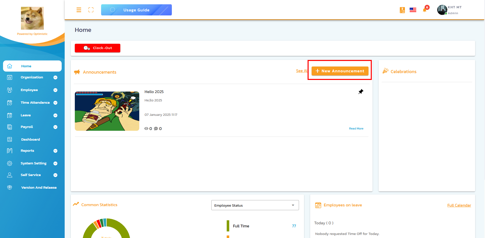Go to Dashboard in the sidebar
485x238 pixels.
[31, 139]
